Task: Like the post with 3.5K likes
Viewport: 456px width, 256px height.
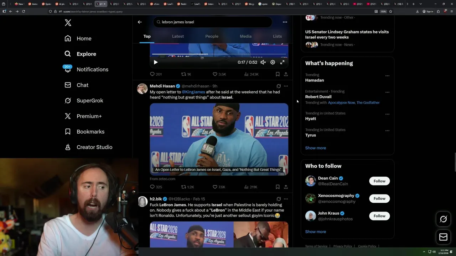Action: point(219,74)
